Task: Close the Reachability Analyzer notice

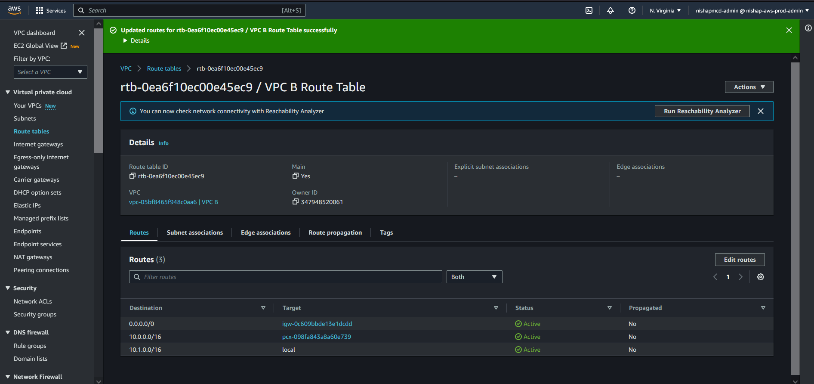Action: point(760,111)
